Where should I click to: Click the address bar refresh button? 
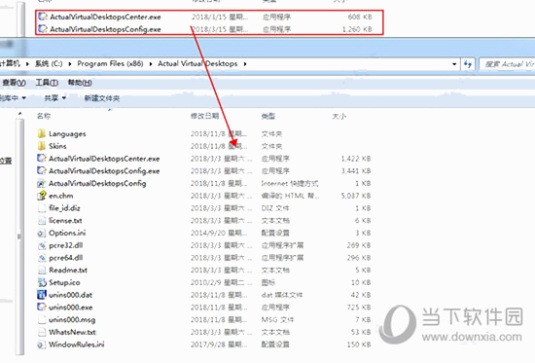(x=468, y=64)
